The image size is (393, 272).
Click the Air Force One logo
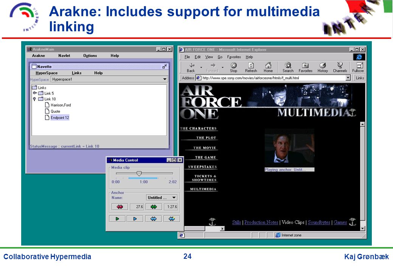pyautogui.click(x=210, y=102)
